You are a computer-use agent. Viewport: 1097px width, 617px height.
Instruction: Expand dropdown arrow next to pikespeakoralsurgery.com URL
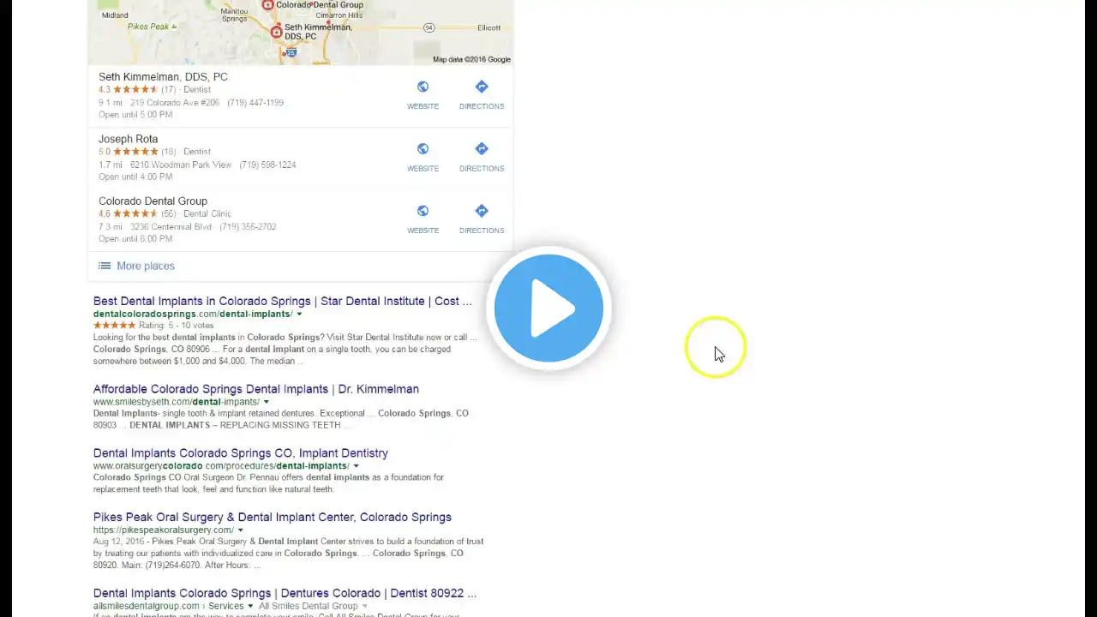241,530
